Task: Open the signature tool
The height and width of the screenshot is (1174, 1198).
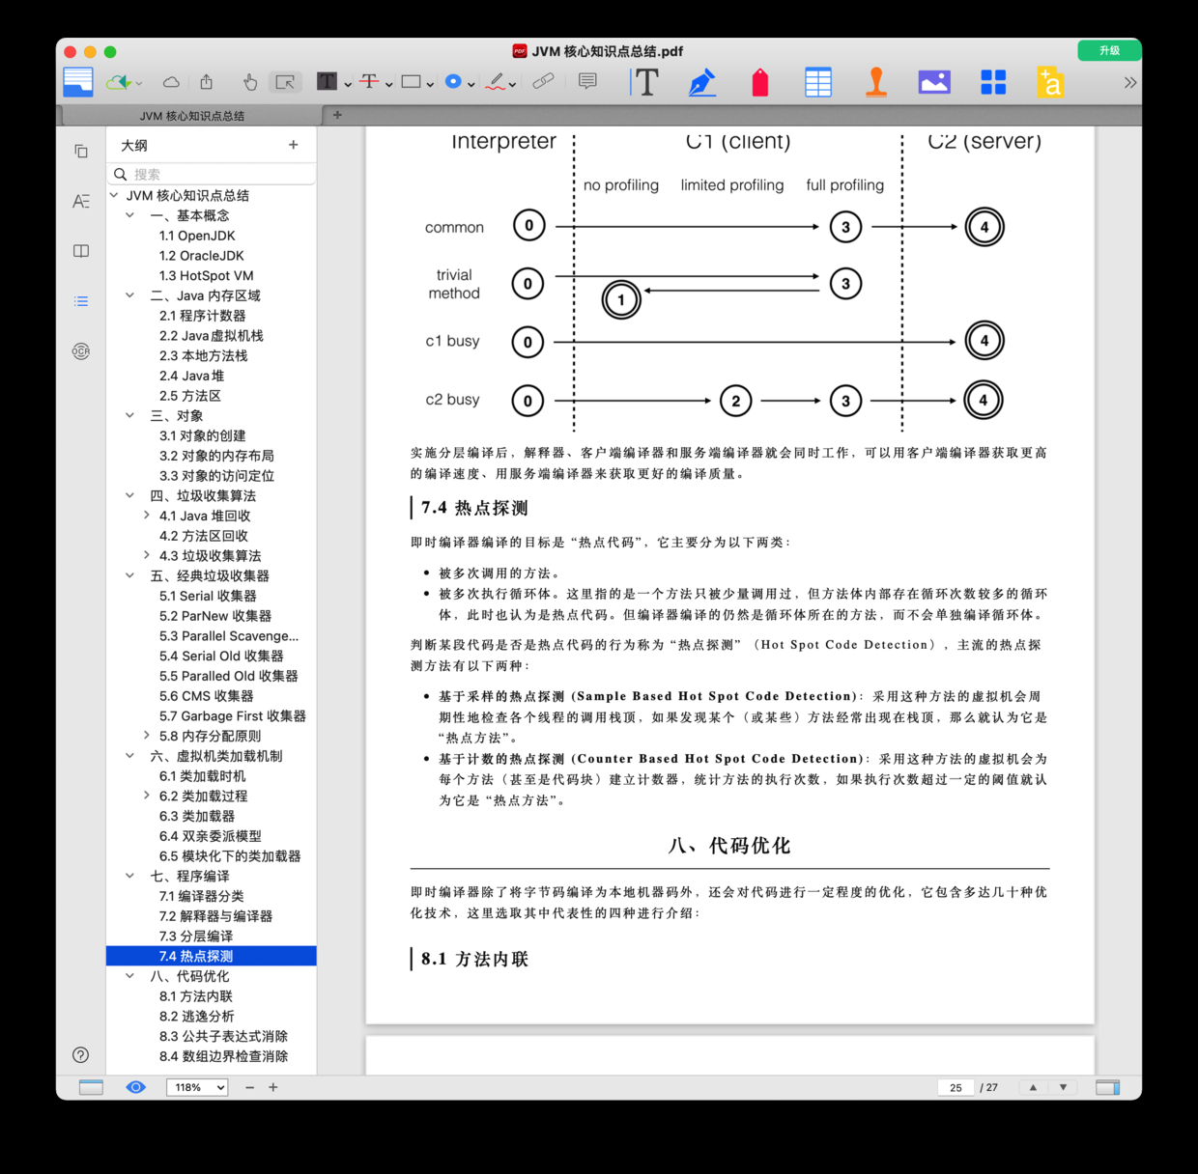Action: (702, 82)
